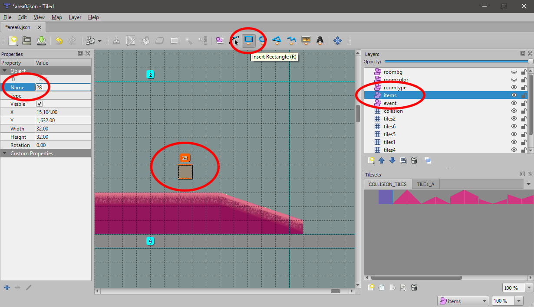Hide the tiles2 layer

pyautogui.click(x=514, y=119)
